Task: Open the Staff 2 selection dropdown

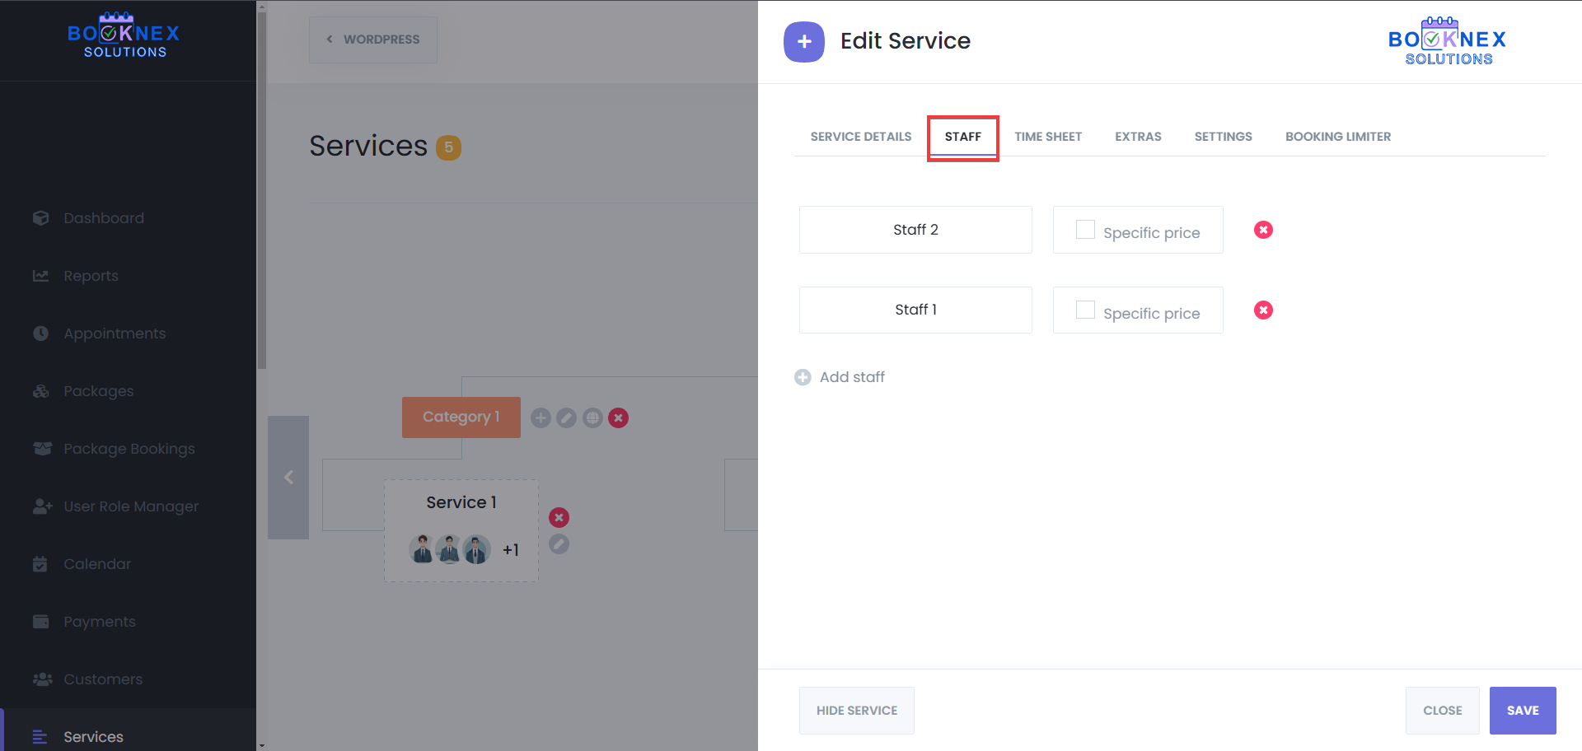Action: click(915, 230)
